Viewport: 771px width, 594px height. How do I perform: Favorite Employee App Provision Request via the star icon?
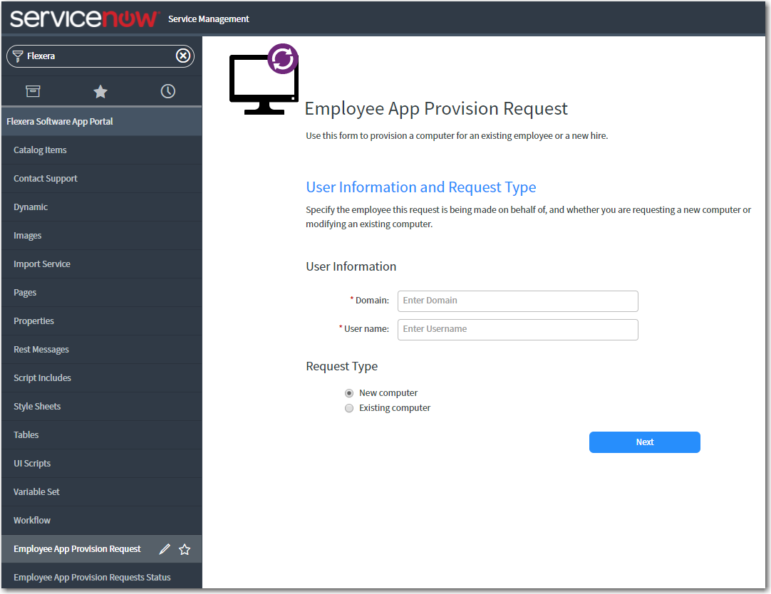185,548
